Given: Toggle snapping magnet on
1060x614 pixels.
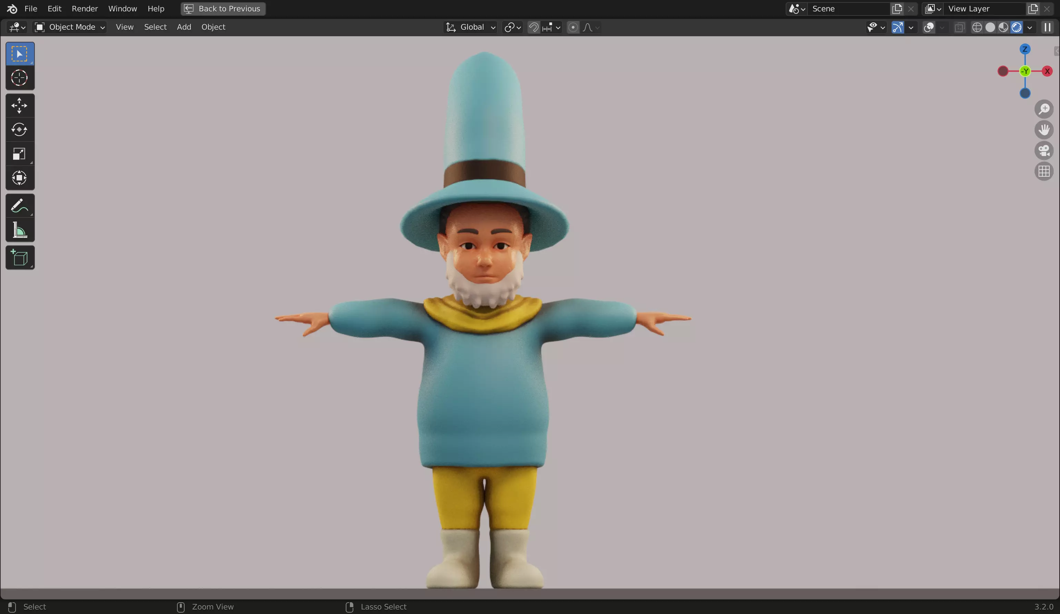Looking at the screenshot, I should (x=533, y=27).
